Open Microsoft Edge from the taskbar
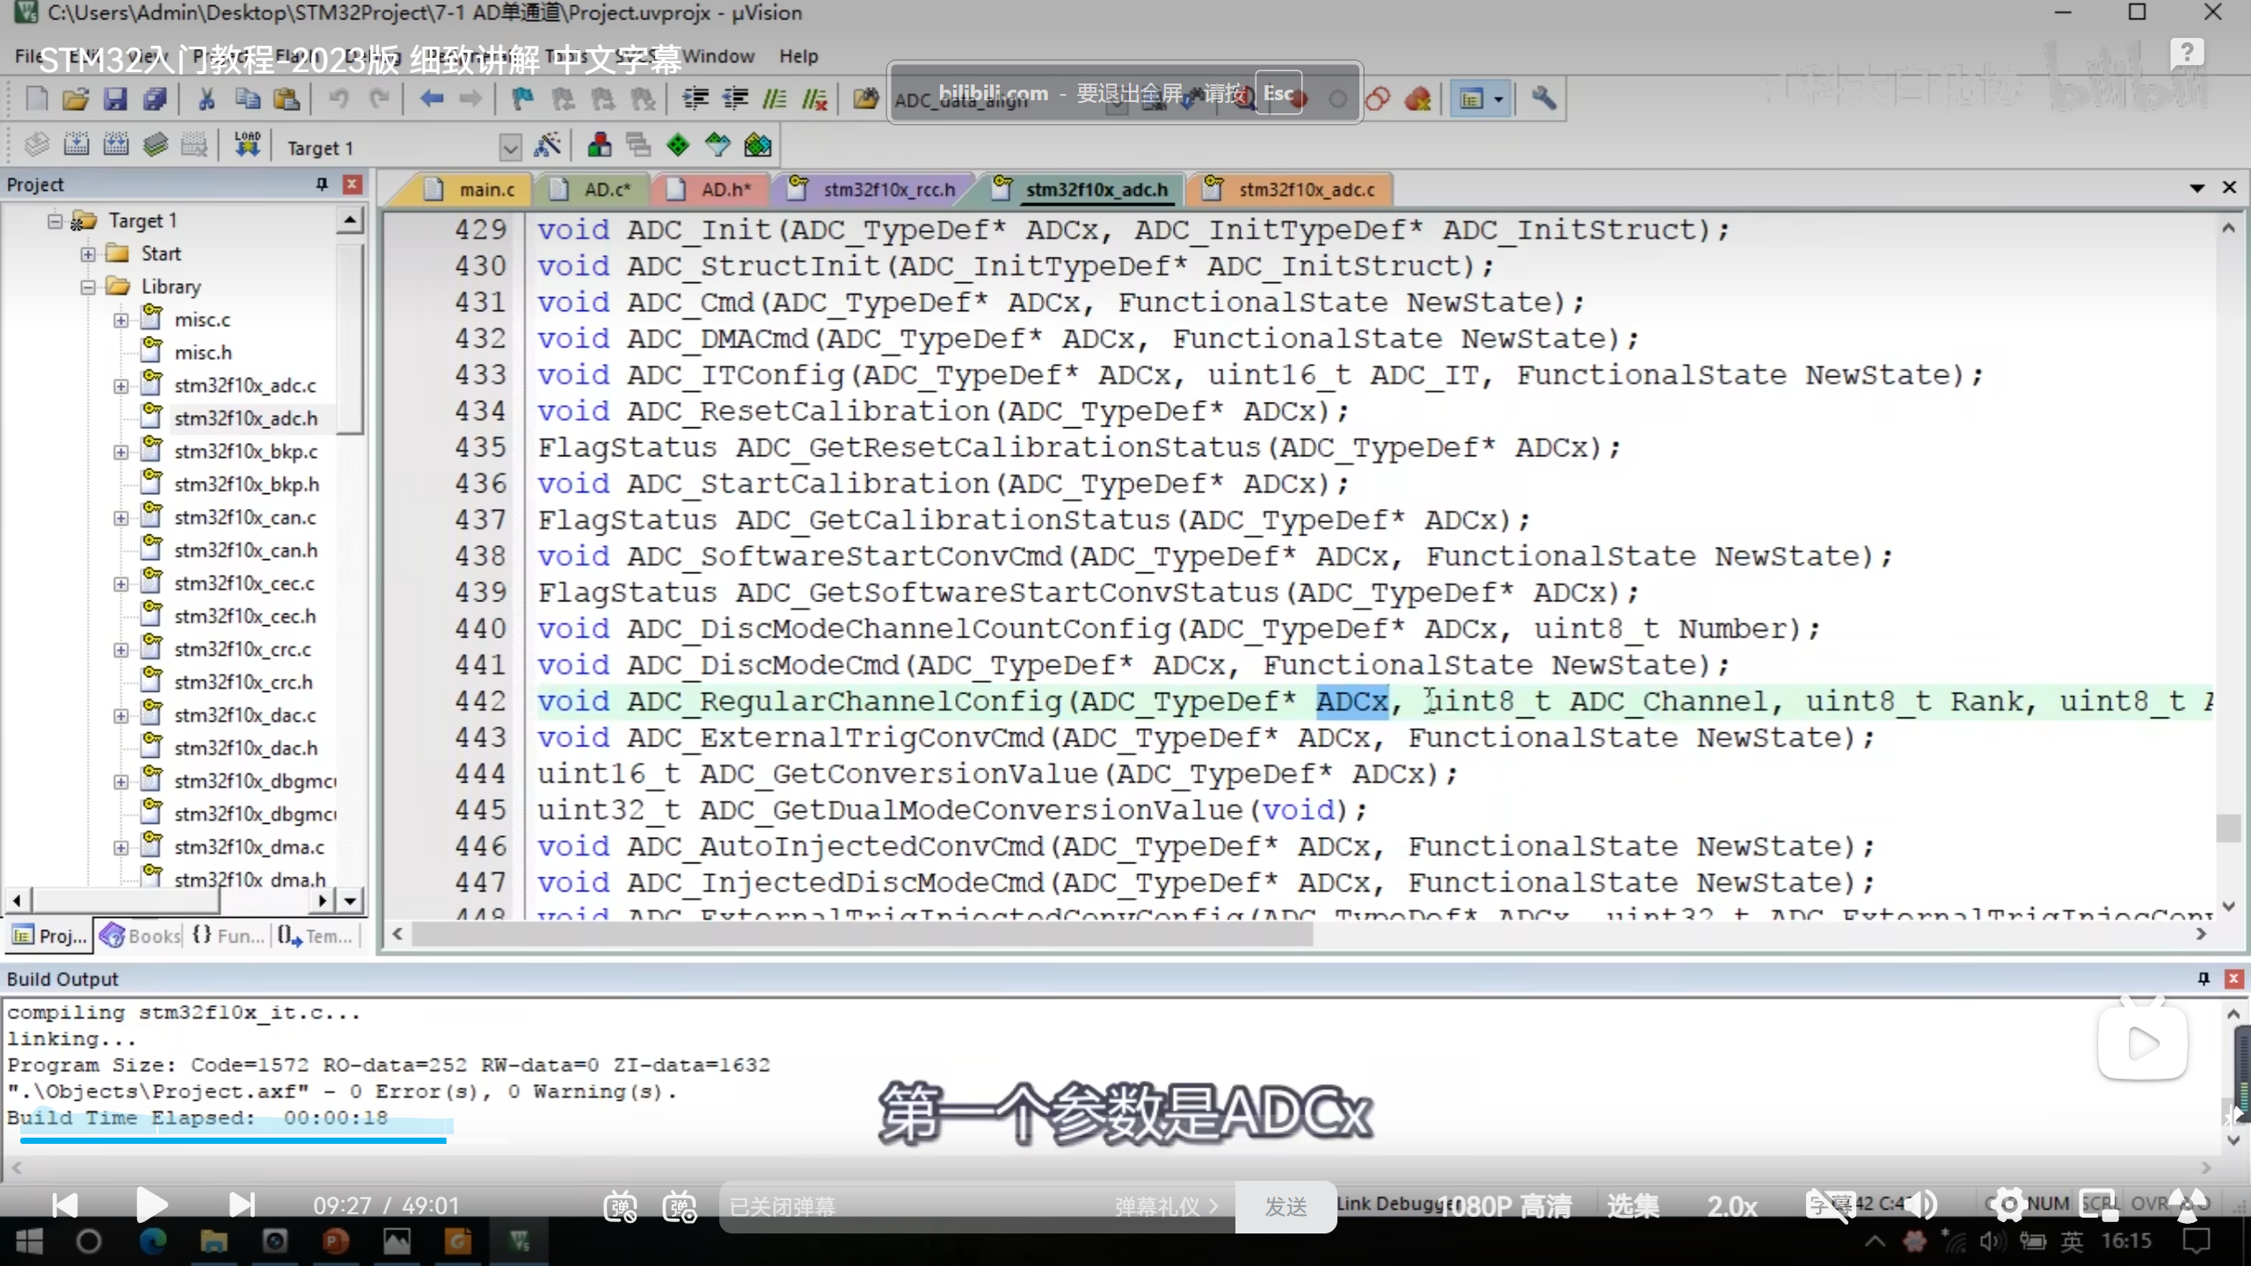 point(153,1241)
